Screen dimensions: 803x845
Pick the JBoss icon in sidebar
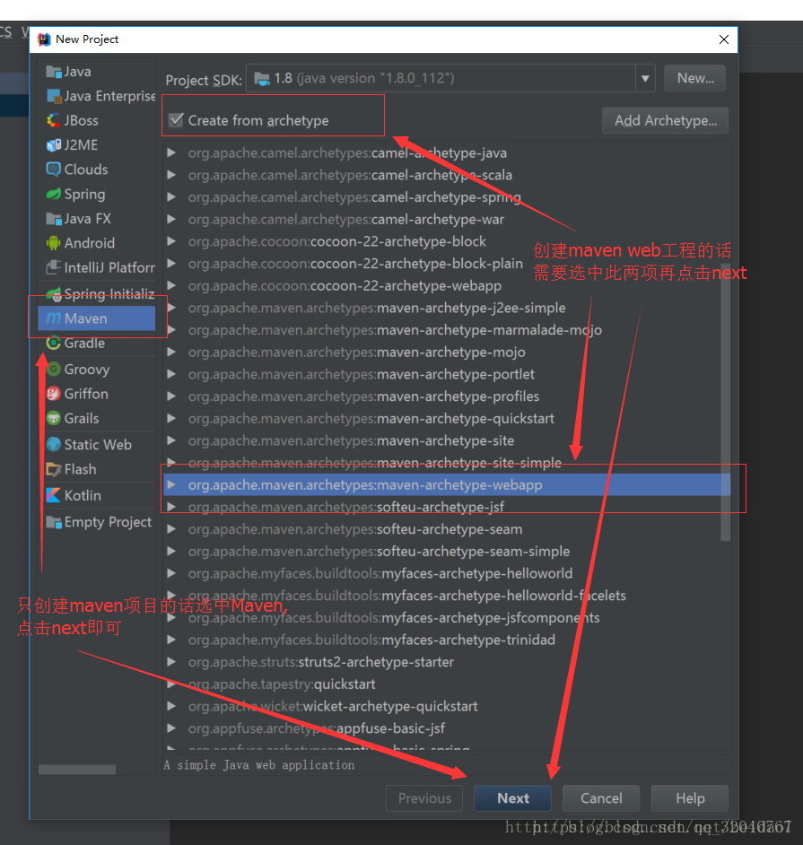(x=53, y=121)
